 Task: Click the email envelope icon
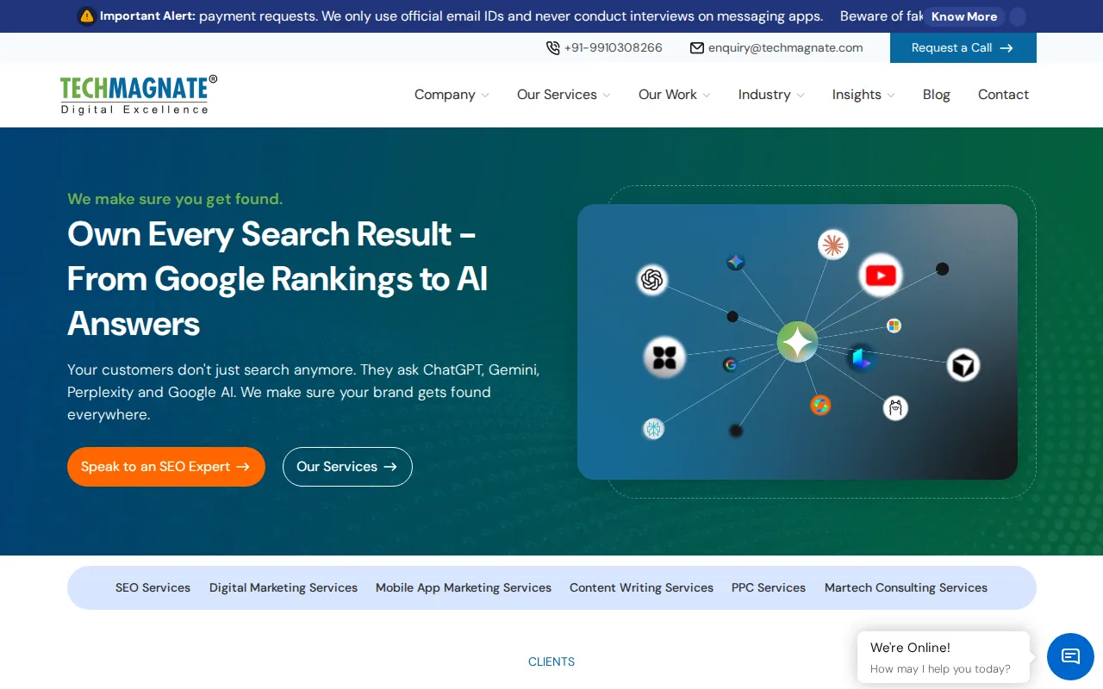pos(697,48)
